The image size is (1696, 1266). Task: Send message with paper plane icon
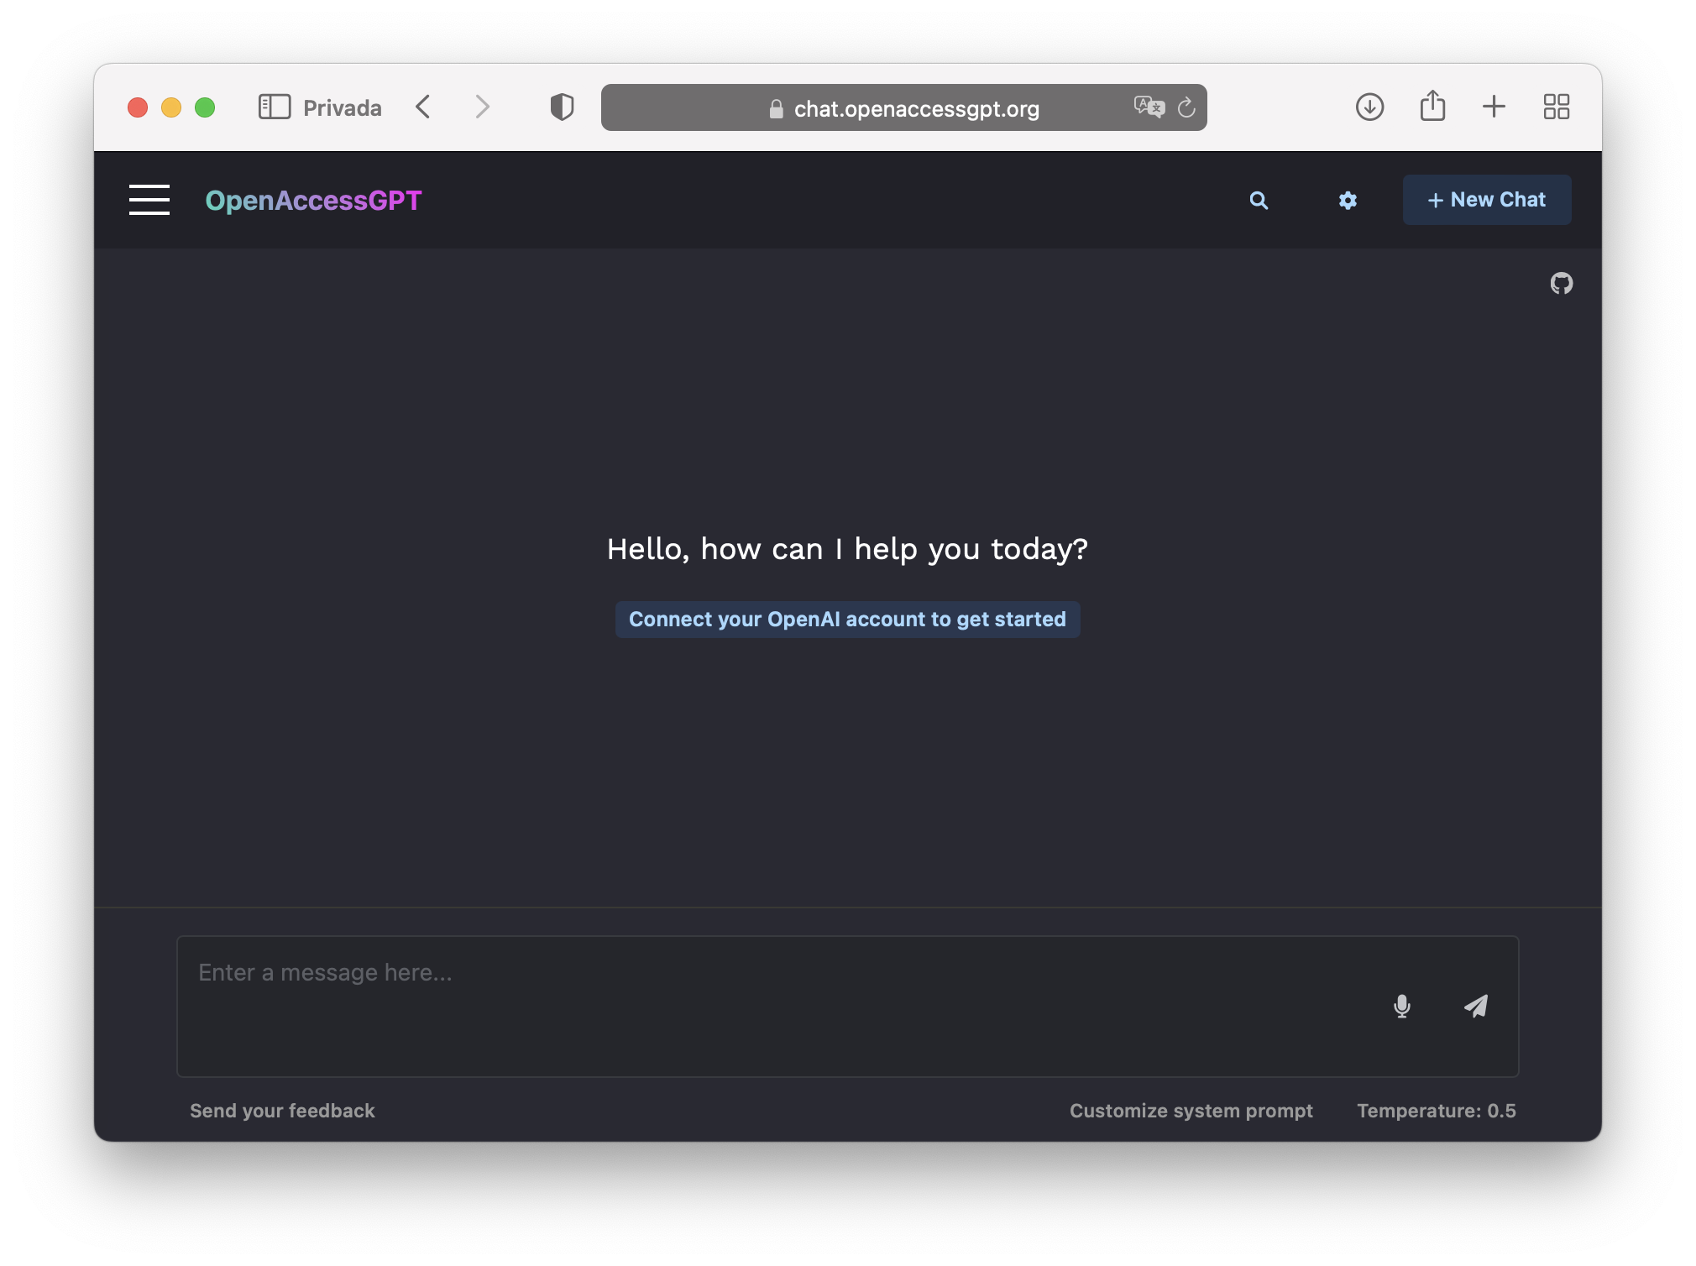1476,1006
